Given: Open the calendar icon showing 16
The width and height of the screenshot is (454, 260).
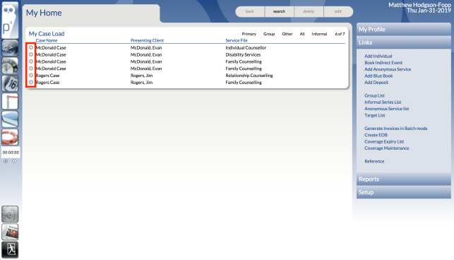Looking at the screenshot, I should pyautogui.click(x=10, y=83).
